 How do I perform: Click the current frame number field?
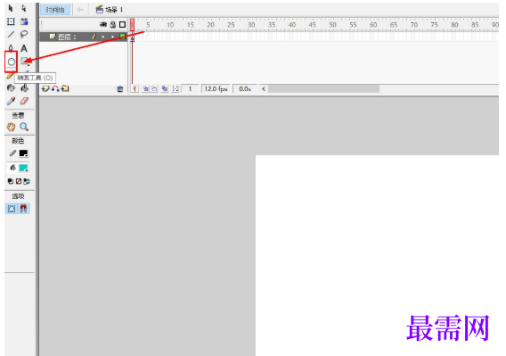coord(190,88)
